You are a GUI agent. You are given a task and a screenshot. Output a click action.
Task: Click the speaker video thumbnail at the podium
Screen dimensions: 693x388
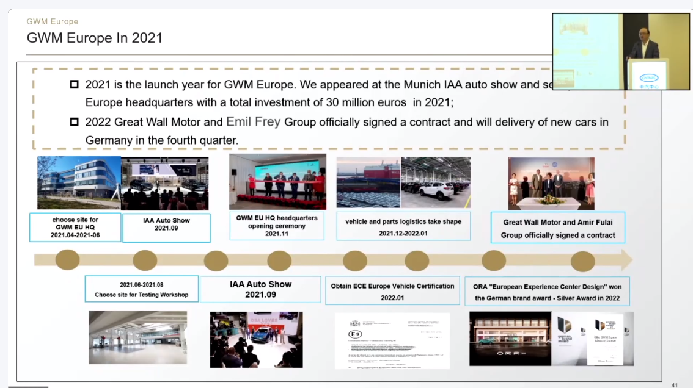[x=621, y=52]
